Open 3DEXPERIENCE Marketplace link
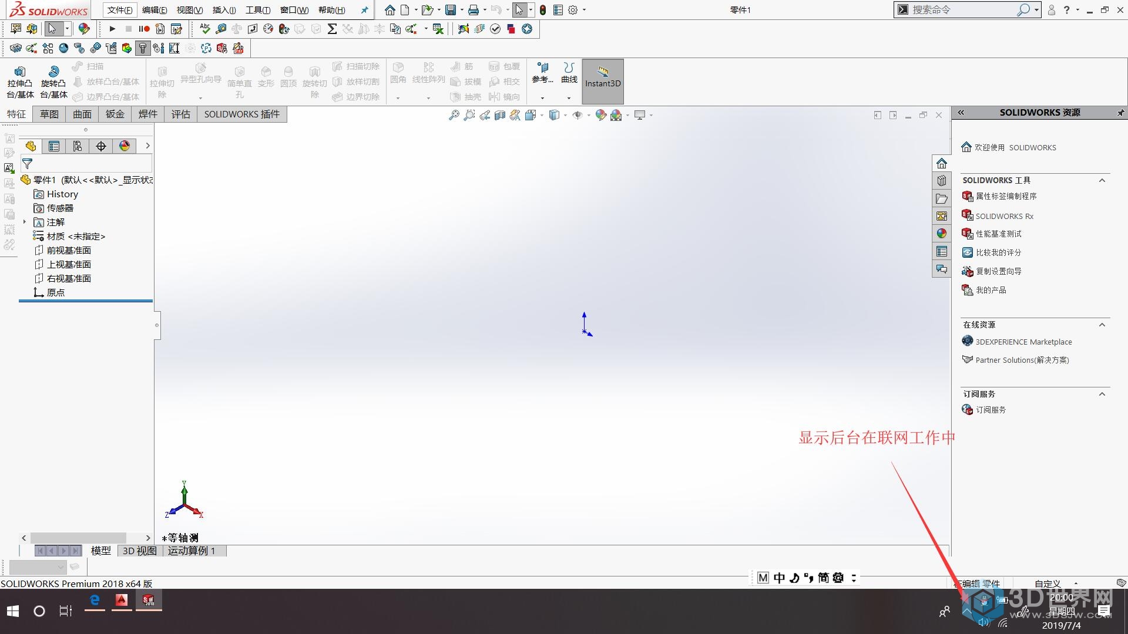 (x=1025, y=342)
